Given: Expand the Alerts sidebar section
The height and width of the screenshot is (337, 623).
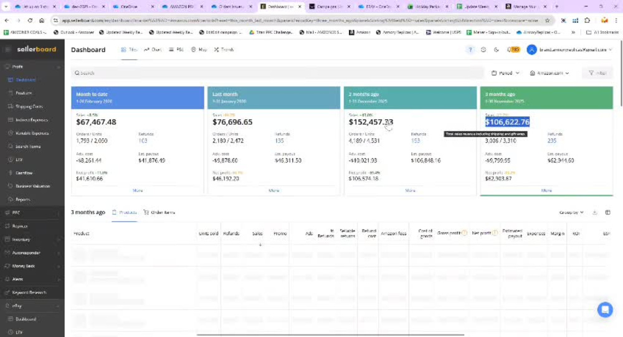Looking at the screenshot, I should pos(59,279).
